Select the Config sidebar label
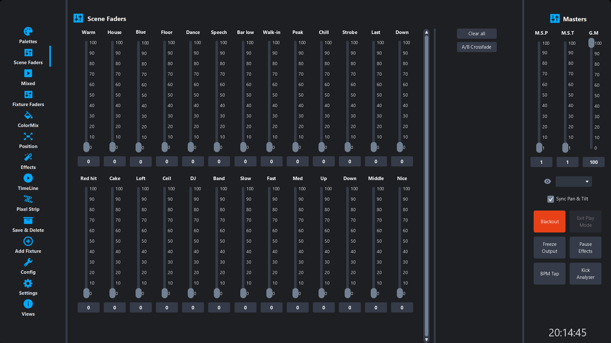The image size is (611, 343). 28,272
